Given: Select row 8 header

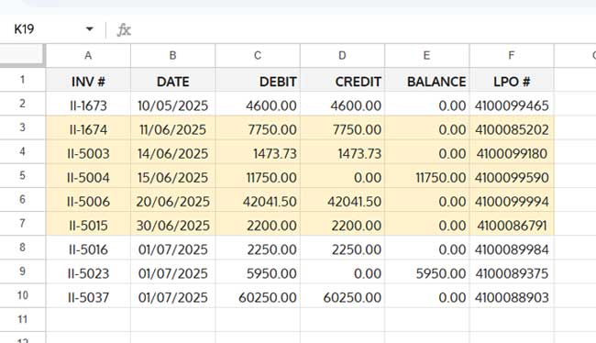Looking at the screenshot, I should point(22,248).
